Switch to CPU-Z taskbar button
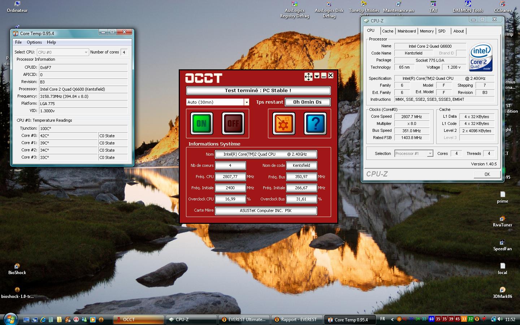 tap(191, 320)
